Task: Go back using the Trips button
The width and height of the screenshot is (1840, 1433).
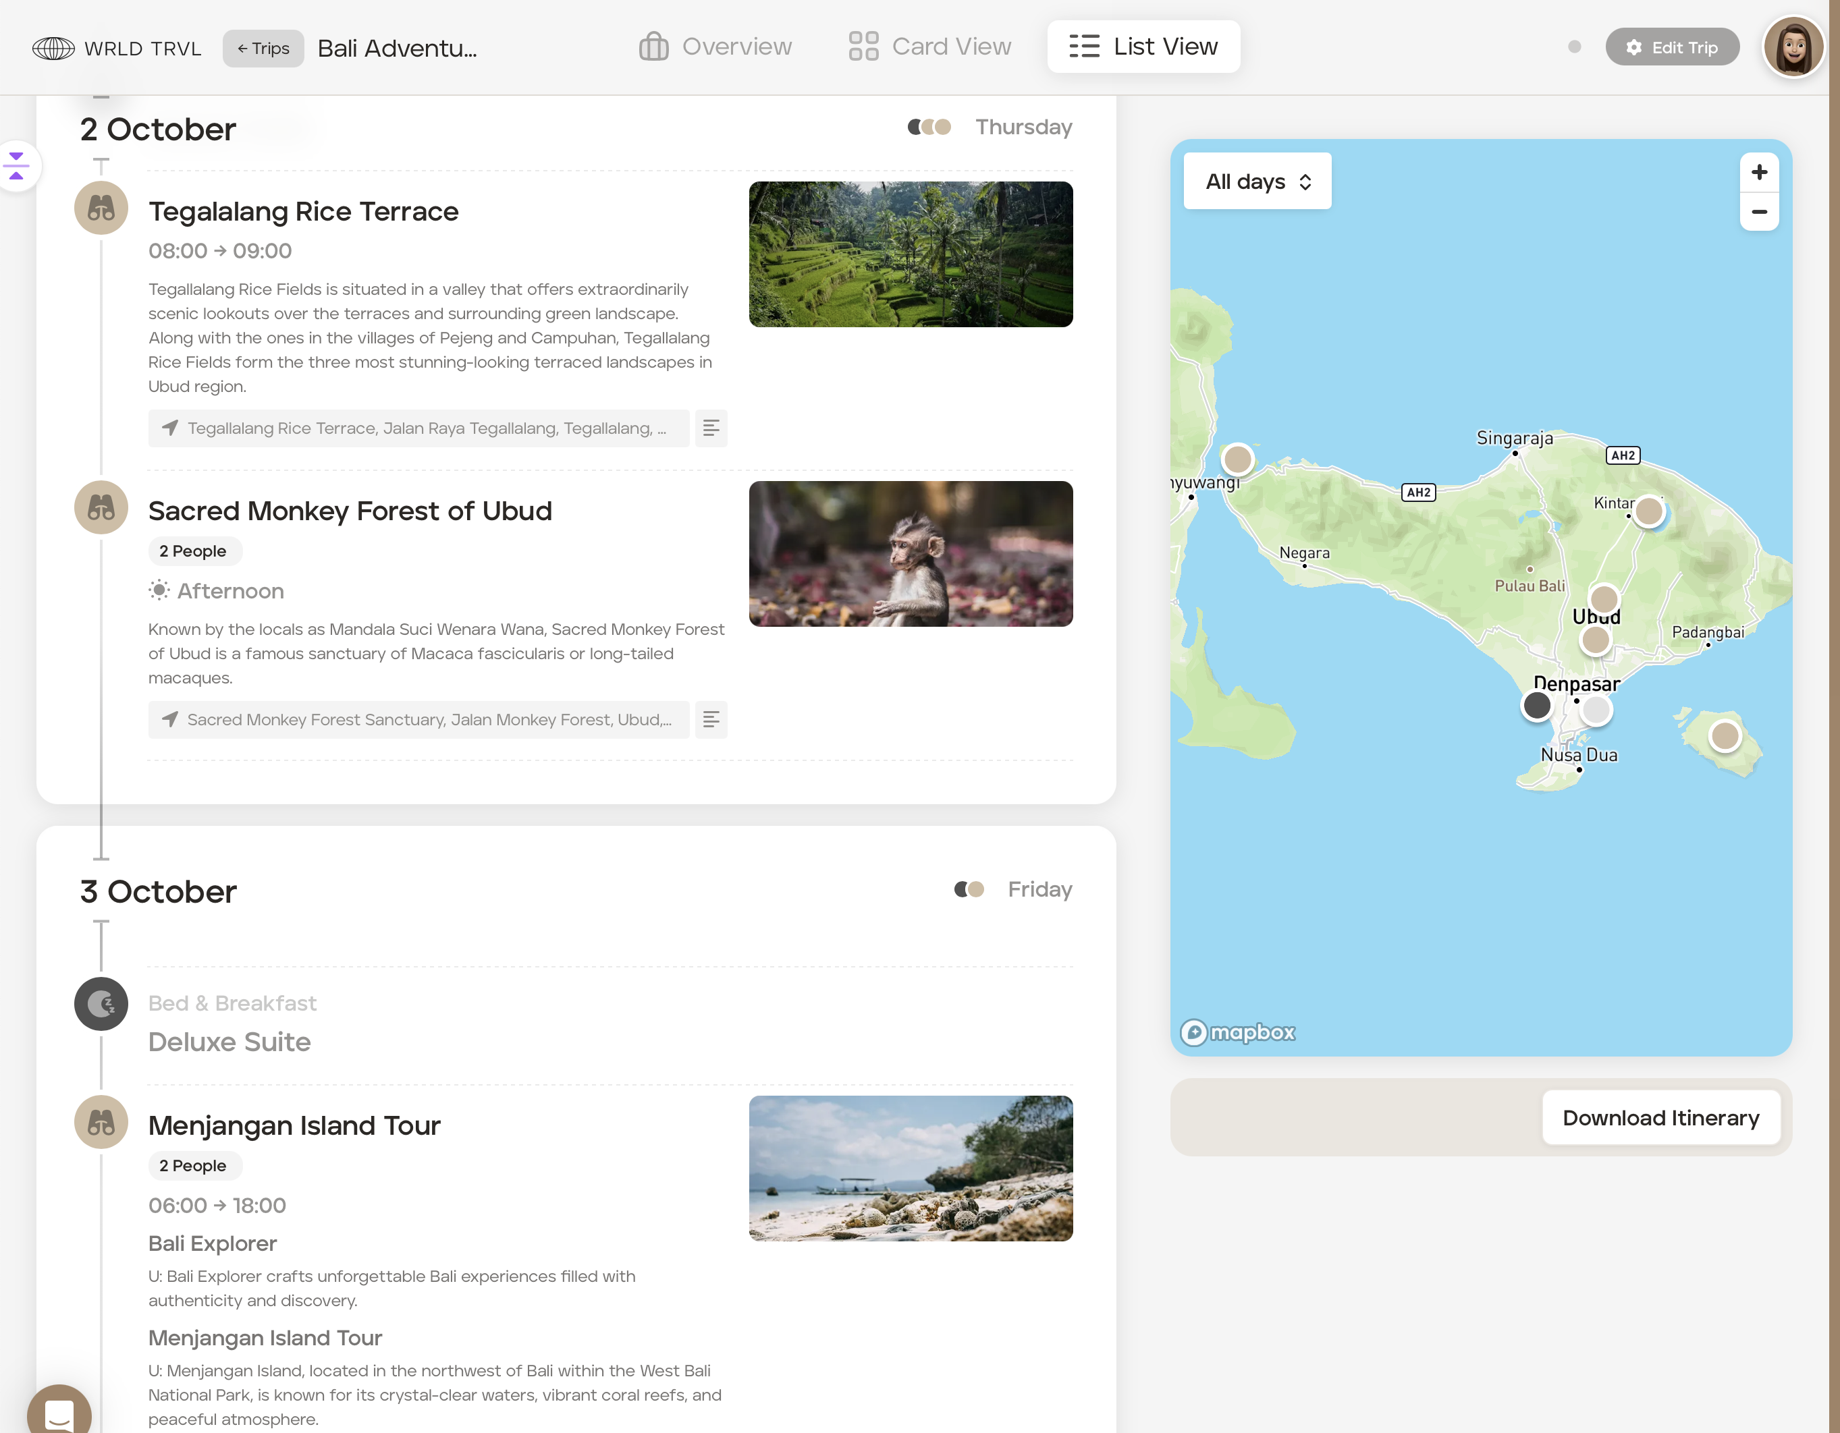Action: point(263,49)
